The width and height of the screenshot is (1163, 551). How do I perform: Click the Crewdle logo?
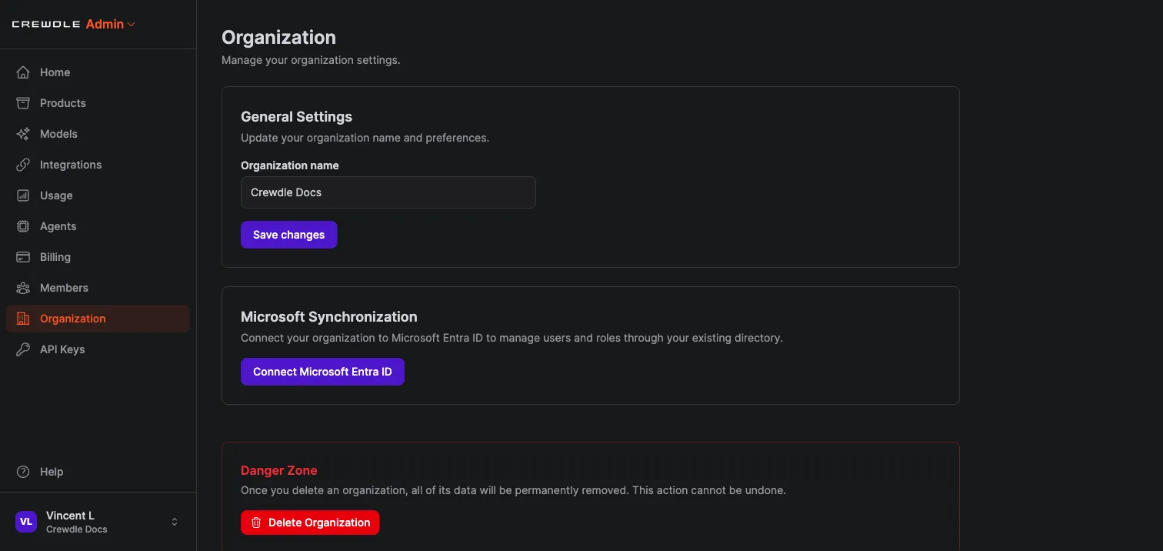click(x=46, y=25)
